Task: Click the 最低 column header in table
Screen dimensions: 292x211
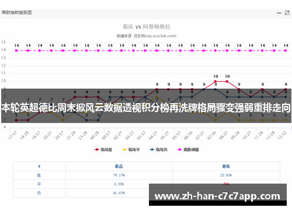Action: (x=226, y=166)
